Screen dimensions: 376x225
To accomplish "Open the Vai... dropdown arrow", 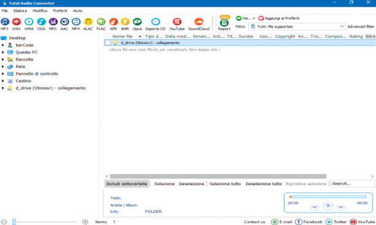I will click(x=254, y=18).
